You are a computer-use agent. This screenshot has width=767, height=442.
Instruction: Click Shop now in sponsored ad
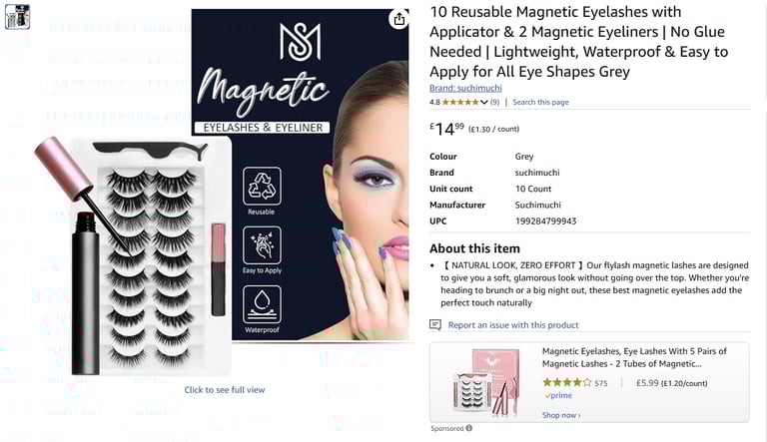(x=561, y=415)
